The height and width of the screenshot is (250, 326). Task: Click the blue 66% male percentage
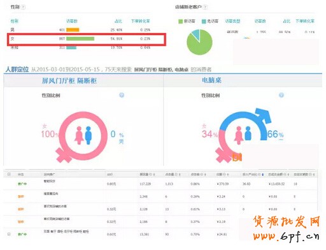[x=275, y=134]
